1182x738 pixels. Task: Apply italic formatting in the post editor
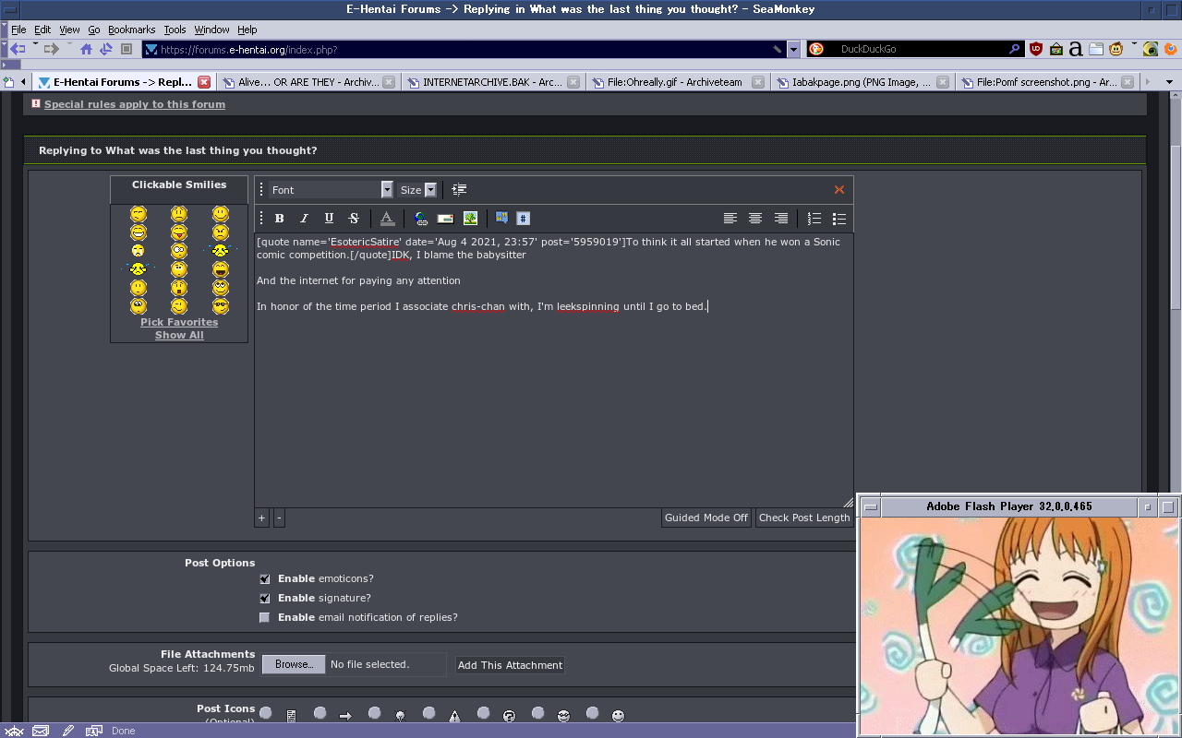pos(304,219)
